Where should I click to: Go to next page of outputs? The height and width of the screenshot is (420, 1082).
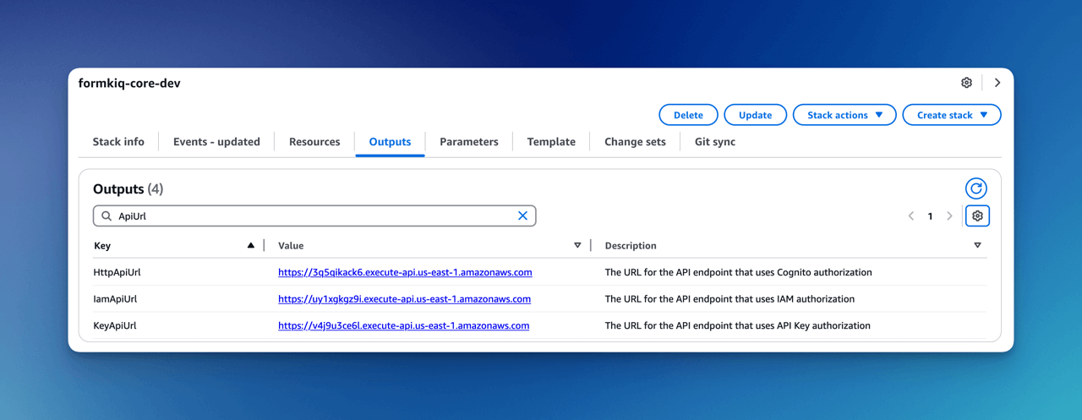click(949, 215)
